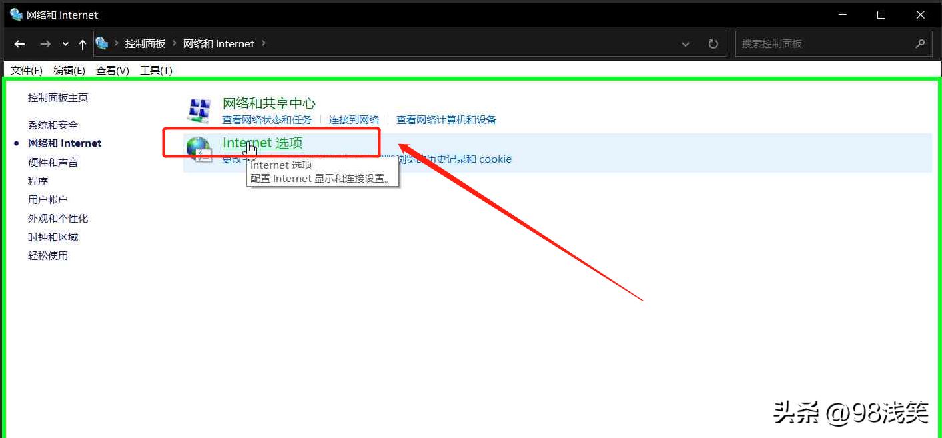The height and width of the screenshot is (438, 942).
Task: Open the 连接到网络 link
Action: pyautogui.click(x=354, y=119)
